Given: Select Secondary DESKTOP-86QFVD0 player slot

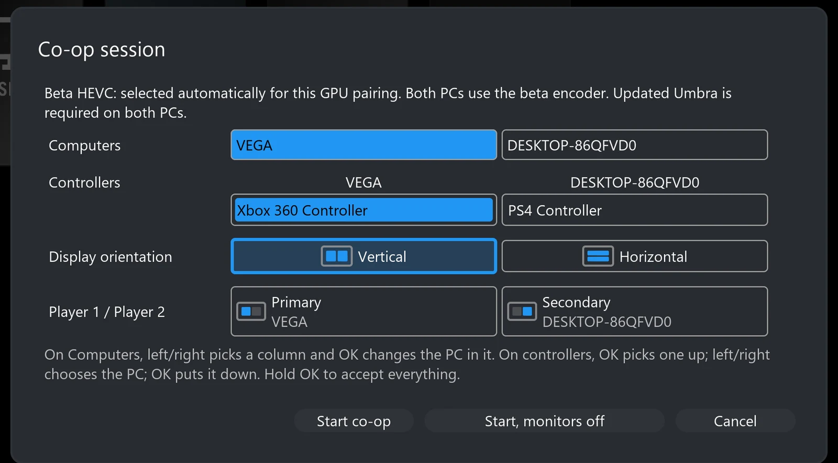Looking at the screenshot, I should 635,311.
